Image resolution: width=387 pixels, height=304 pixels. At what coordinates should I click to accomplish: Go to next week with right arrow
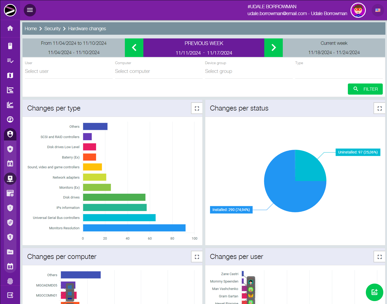274,48
